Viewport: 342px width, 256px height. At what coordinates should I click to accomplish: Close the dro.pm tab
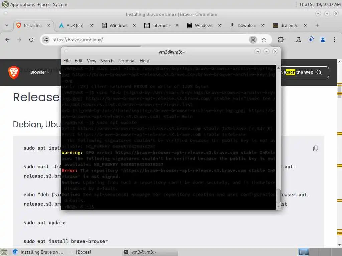point(305,25)
